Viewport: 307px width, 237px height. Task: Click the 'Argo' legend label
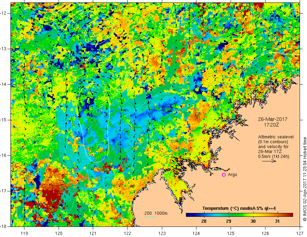pyautogui.click(x=232, y=175)
